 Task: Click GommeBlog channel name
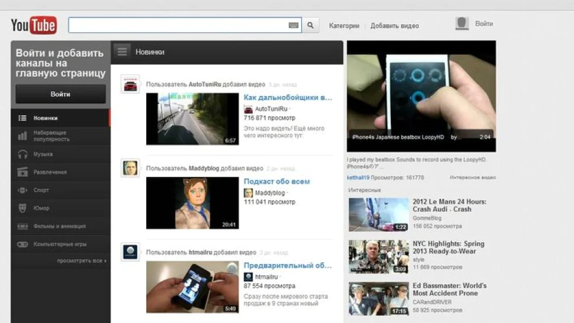(x=427, y=218)
